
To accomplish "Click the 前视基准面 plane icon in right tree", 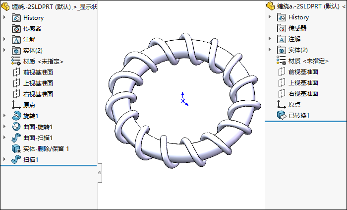I will 282,72.
